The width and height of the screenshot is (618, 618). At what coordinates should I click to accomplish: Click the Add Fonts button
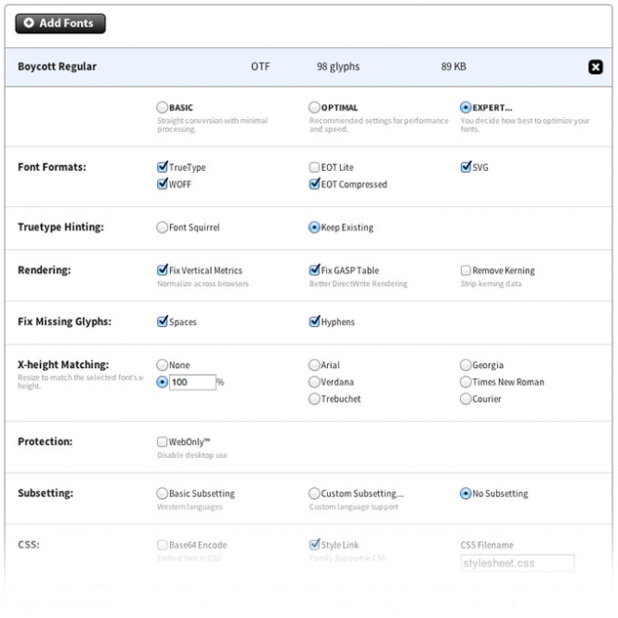(x=60, y=23)
